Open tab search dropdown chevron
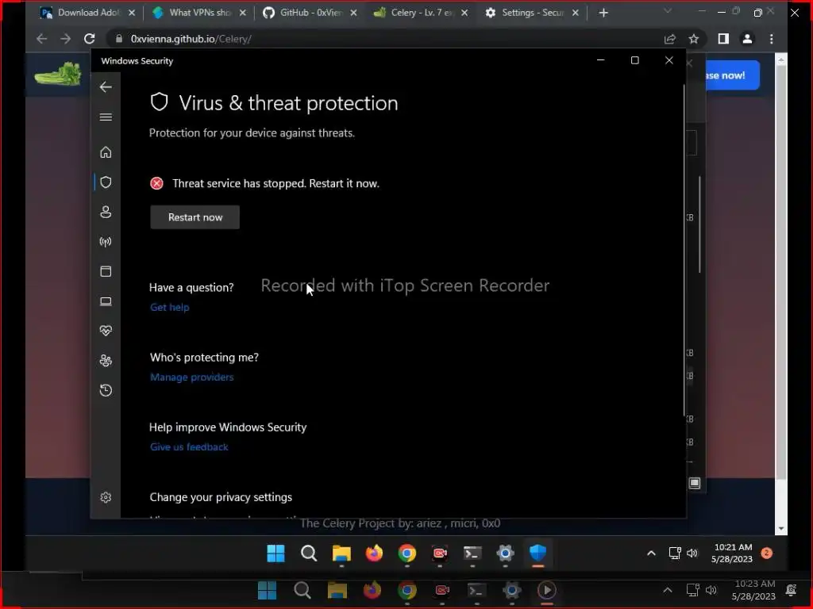 click(x=668, y=11)
